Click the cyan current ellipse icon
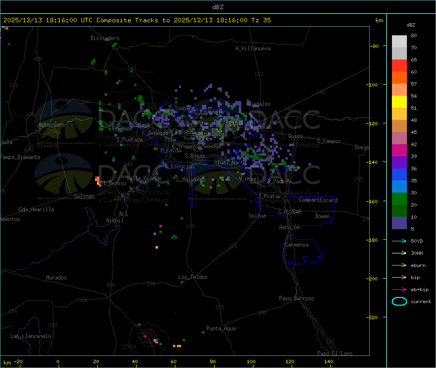 (399, 301)
